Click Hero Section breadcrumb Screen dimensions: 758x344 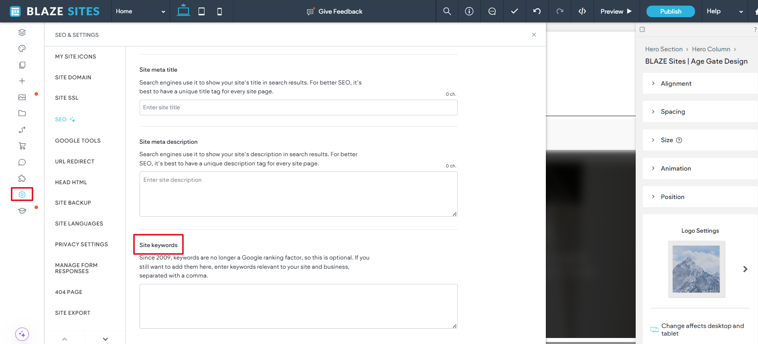pos(664,49)
